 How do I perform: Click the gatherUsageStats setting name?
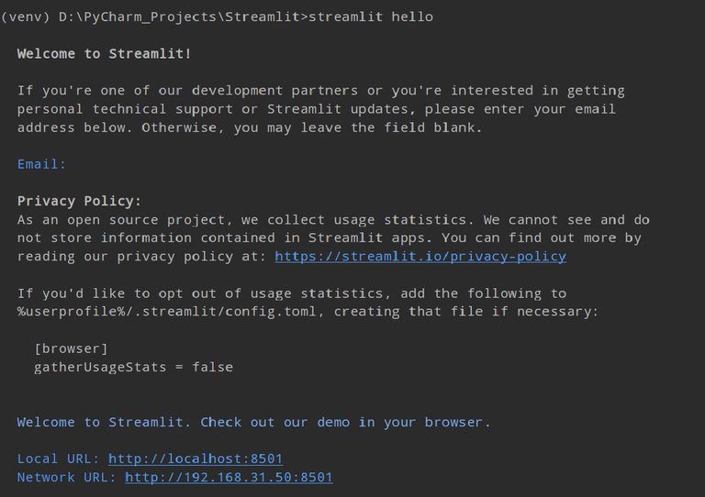[100, 367]
